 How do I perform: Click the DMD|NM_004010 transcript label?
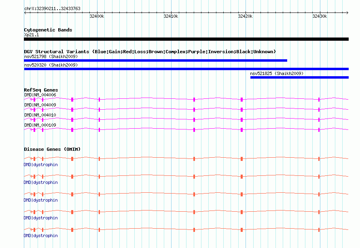point(40,115)
